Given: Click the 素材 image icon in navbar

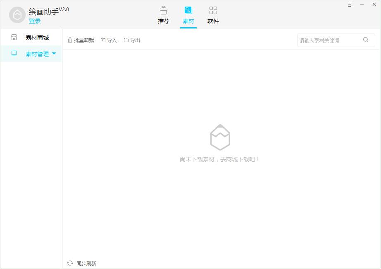Looking at the screenshot, I should coord(188,10).
